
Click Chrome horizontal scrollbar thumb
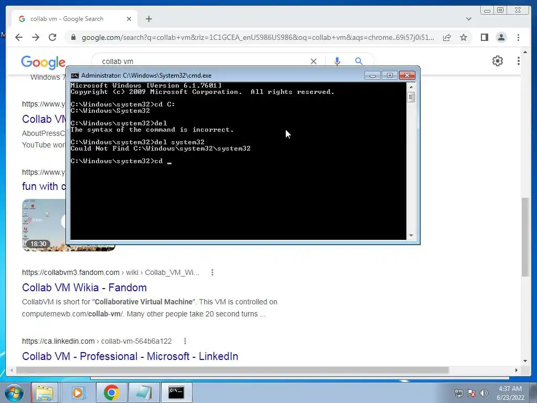232,370
